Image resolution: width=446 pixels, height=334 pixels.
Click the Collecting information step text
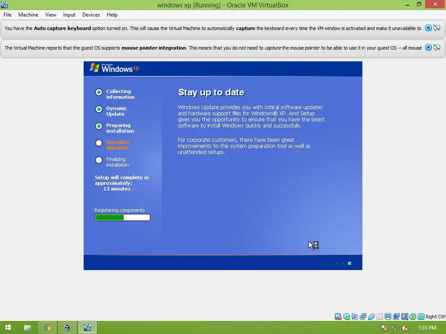(120, 94)
